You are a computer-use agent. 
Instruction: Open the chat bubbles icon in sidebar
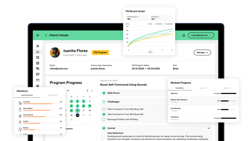(x=37, y=69)
